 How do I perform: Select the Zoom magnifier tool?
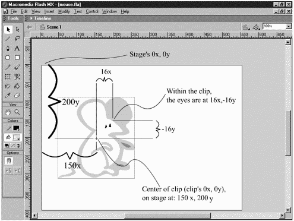[17, 112]
